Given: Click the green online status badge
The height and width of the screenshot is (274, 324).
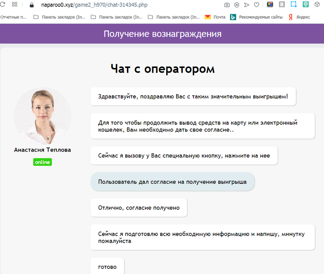Looking at the screenshot, I should [43, 162].
